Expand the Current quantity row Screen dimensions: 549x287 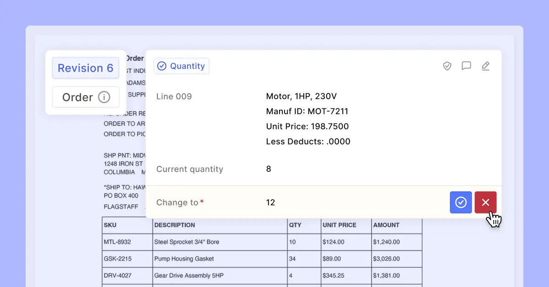(x=190, y=169)
